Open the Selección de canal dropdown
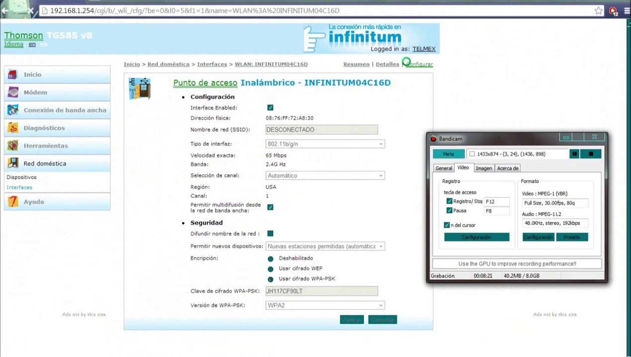631x357 pixels. click(x=325, y=176)
